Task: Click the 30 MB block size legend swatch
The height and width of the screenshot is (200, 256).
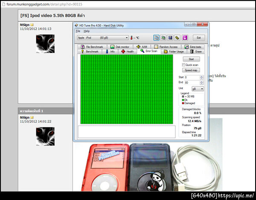Action: coord(183,96)
